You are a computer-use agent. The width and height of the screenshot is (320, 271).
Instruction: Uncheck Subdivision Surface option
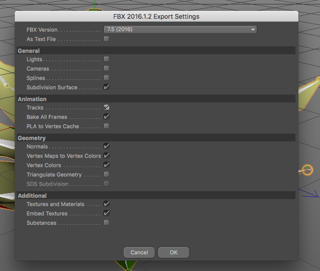(x=106, y=87)
